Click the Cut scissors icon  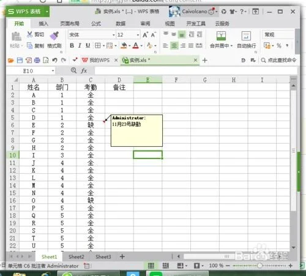(30, 34)
